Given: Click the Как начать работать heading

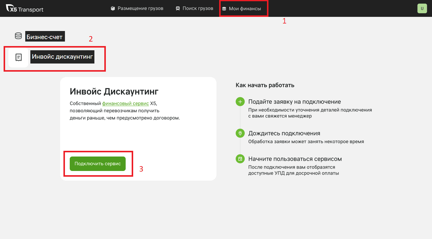Looking at the screenshot, I should point(265,85).
